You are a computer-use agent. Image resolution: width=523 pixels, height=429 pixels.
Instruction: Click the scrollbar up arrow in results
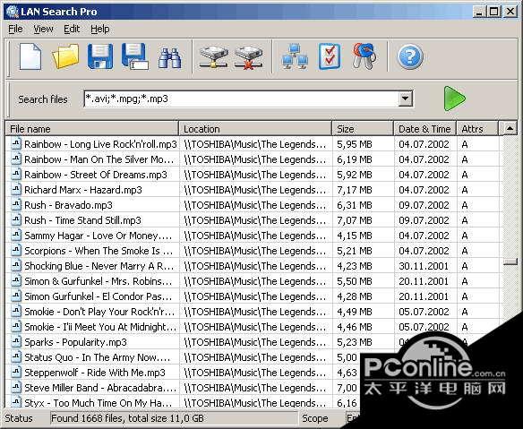click(x=510, y=128)
